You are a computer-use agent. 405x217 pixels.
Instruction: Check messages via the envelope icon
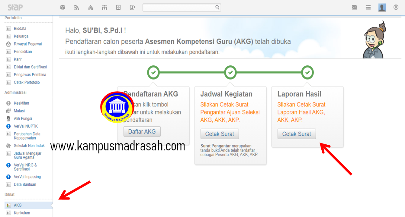(x=354, y=7)
